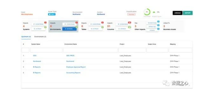Image resolution: width=212 pixels, height=94 pixels.
Task: Click the System Name filter field
Action: 46,50
